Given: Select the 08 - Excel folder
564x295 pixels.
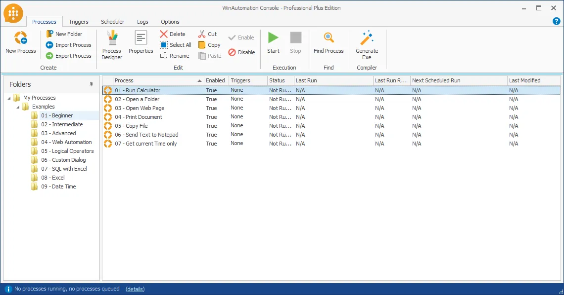Looking at the screenshot, I should pos(53,178).
